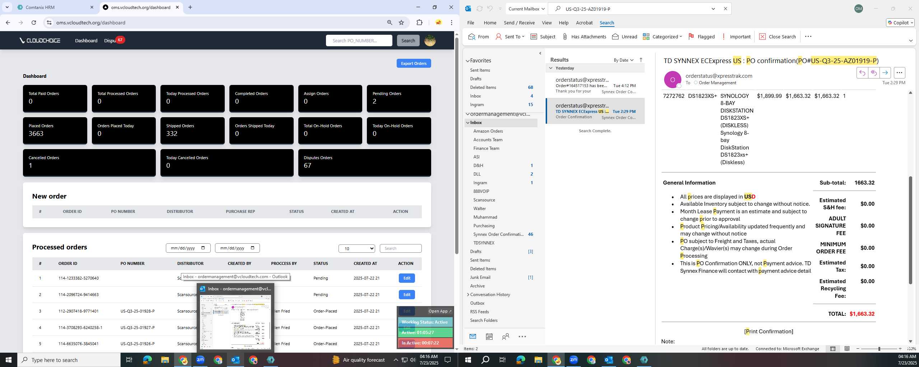Image resolution: width=919 pixels, height=367 pixels.
Task: Expand Current Mailbox scope dropdown
Action: (x=527, y=9)
